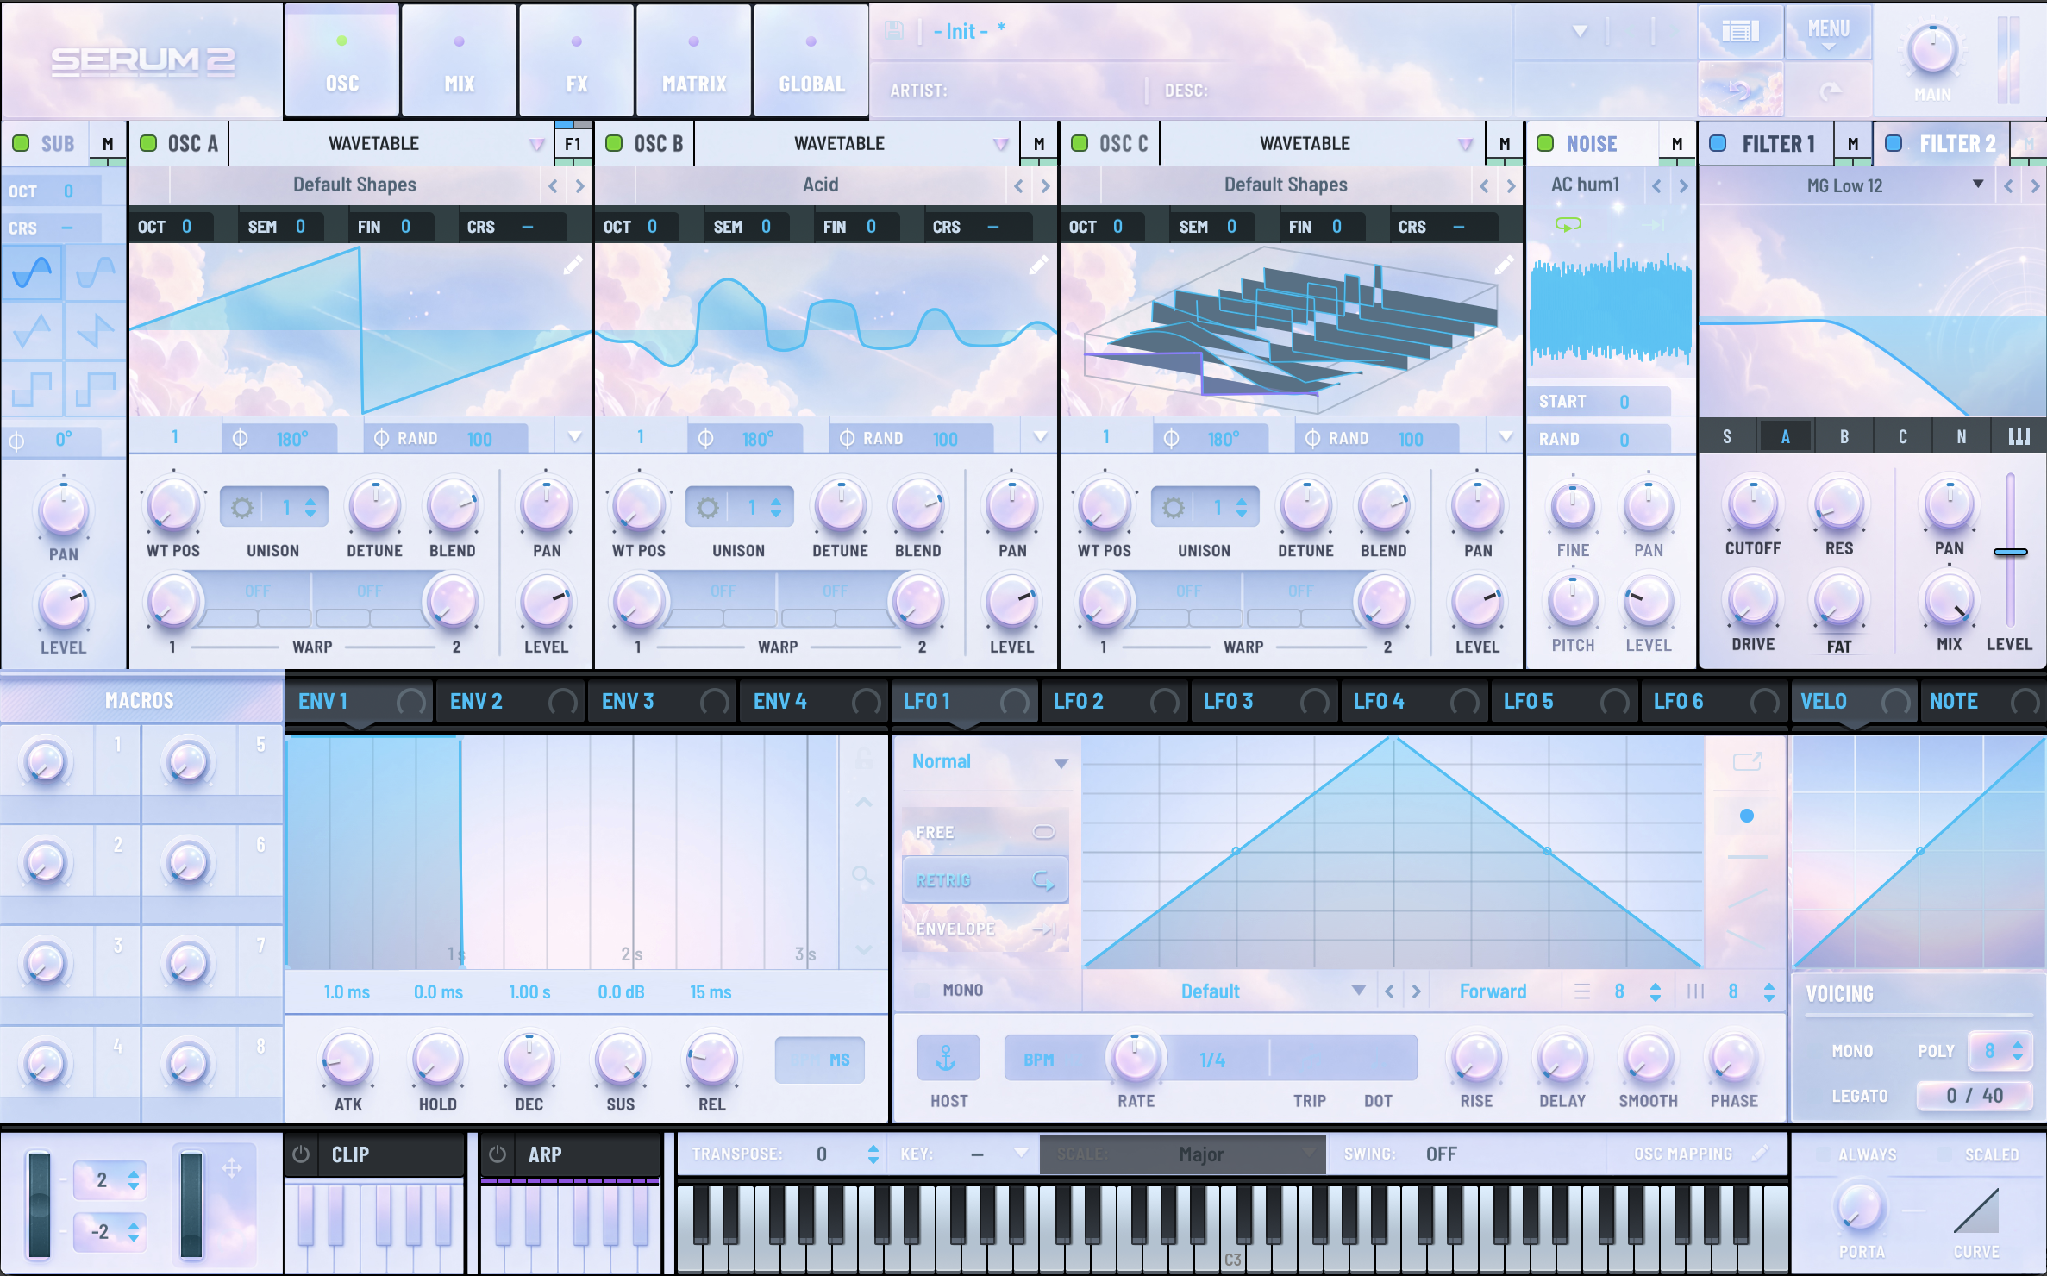Click the LFO ENVELOPE mode button
2047x1276 pixels.
(985, 929)
